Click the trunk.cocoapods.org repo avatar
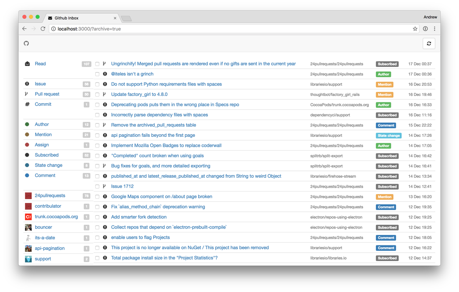The width and height of the screenshot is (459, 292). [28, 217]
